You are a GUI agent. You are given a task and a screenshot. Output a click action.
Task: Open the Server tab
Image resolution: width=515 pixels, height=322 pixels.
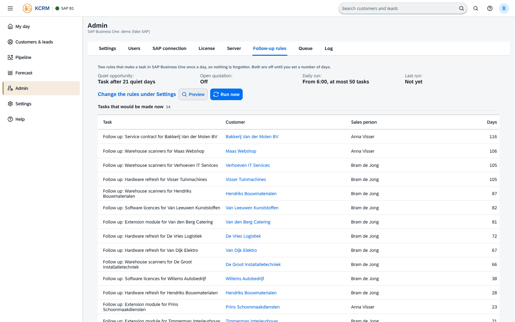(234, 48)
